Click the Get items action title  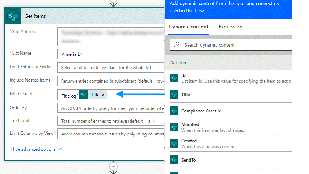[x=35, y=16]
